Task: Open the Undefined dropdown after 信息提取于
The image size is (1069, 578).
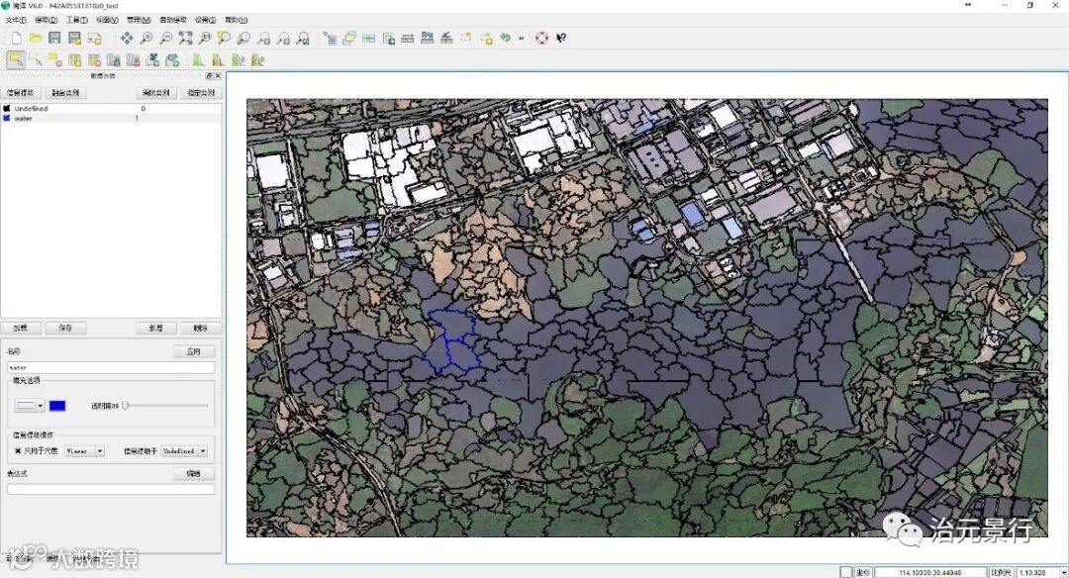Action: [x=184, y=451]
